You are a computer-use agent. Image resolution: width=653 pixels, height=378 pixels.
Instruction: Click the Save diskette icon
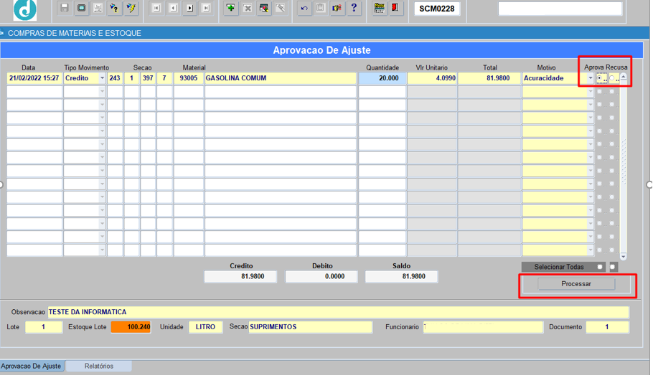point(64,8)
